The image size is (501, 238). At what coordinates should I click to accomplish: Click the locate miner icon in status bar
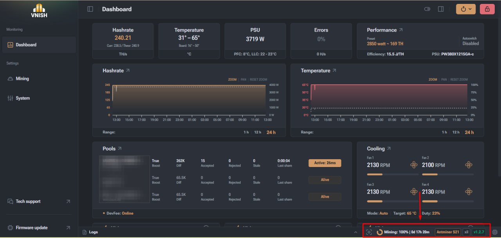pyautogui.click(x=369, y=232)
